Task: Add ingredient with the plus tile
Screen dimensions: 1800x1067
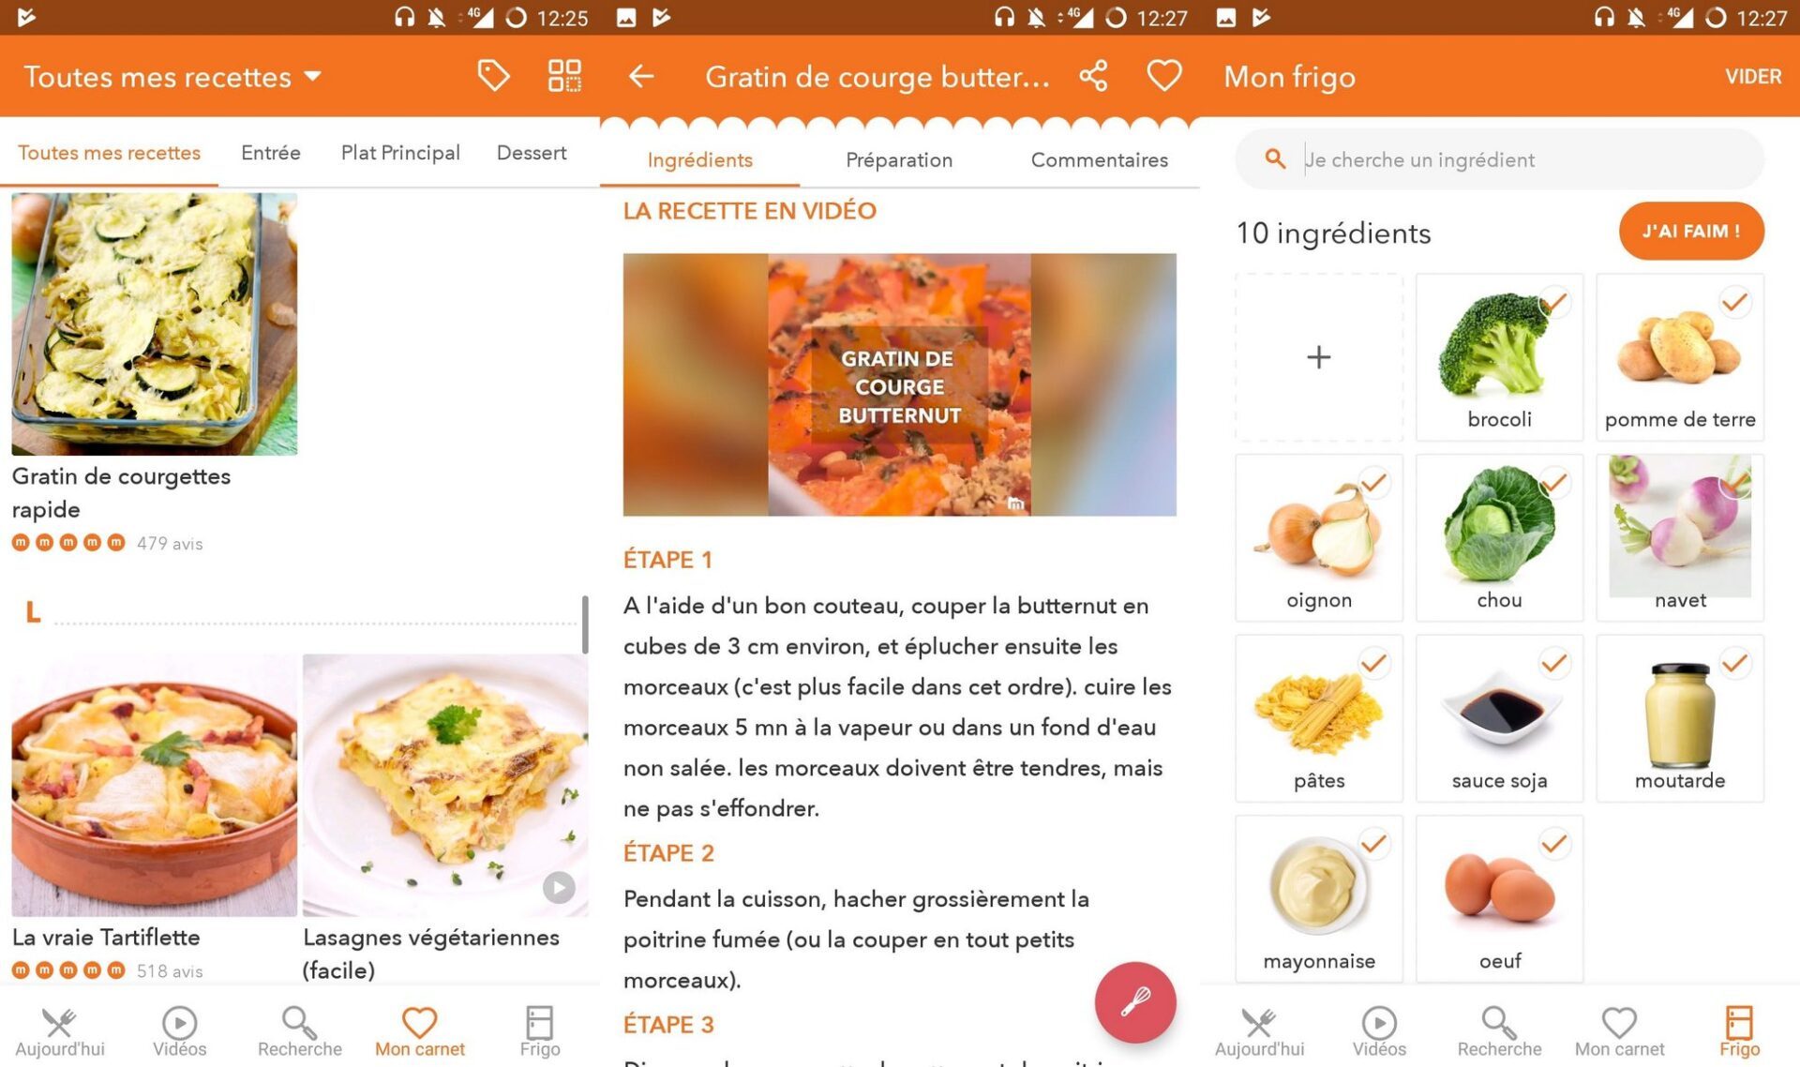Action: pyautogui.click(x=1319, y=357)
